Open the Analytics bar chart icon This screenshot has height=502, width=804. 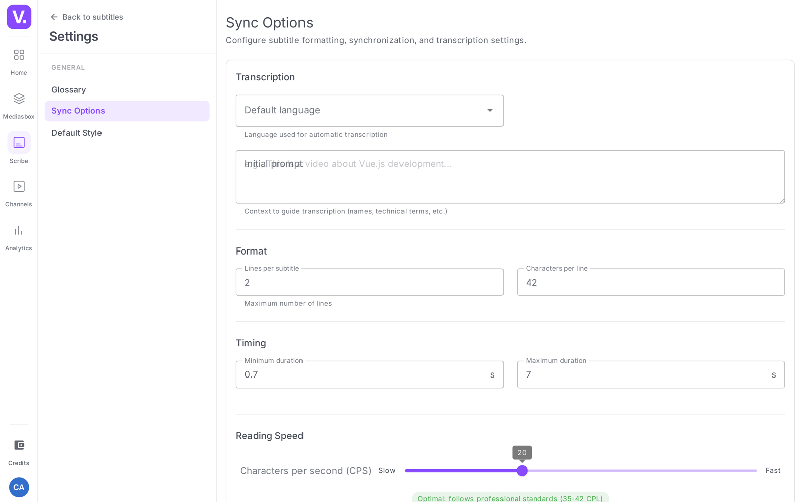click(x=19, y=230)
